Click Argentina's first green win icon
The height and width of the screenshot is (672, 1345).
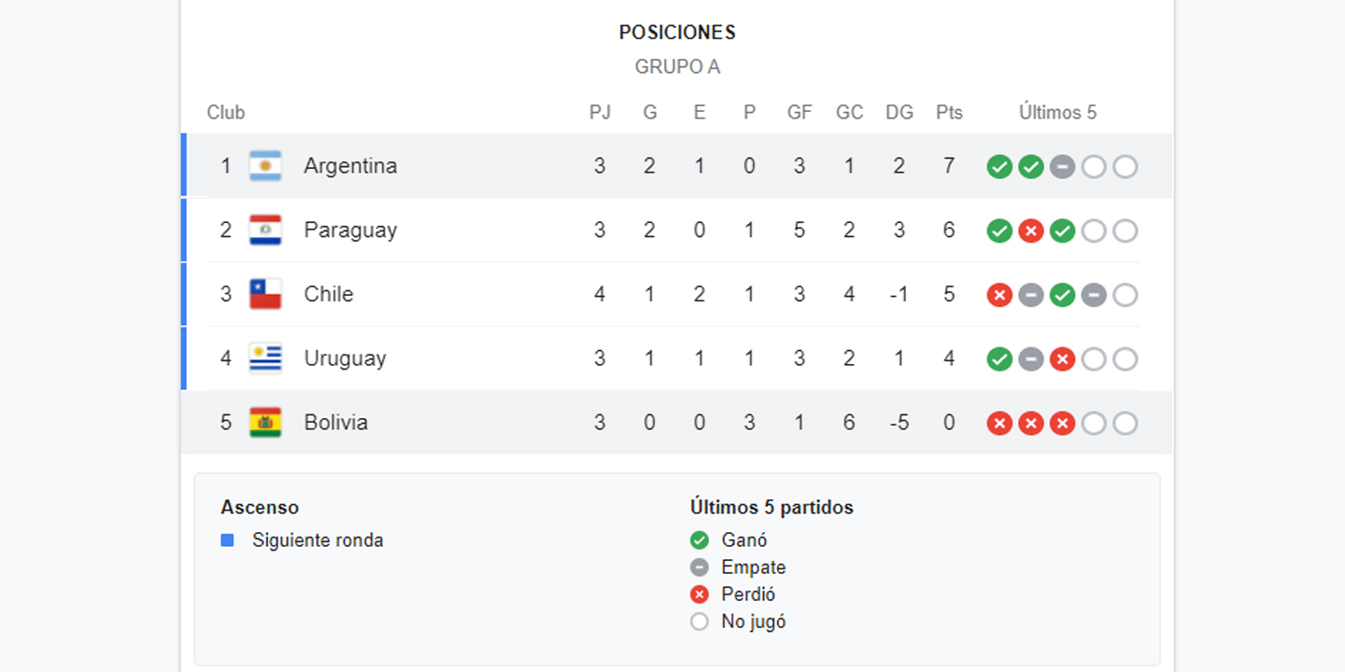pyautogui.click(x=999, y=167)
